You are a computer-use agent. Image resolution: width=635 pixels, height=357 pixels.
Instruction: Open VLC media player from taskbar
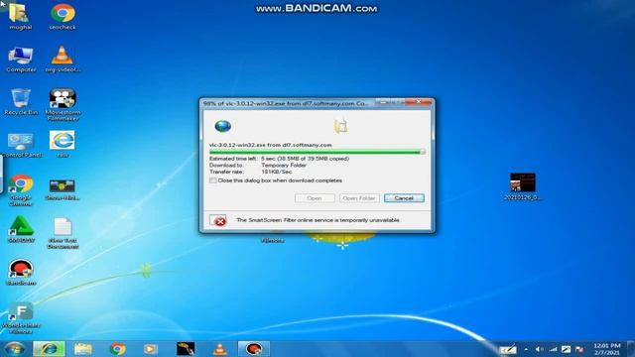220,348
